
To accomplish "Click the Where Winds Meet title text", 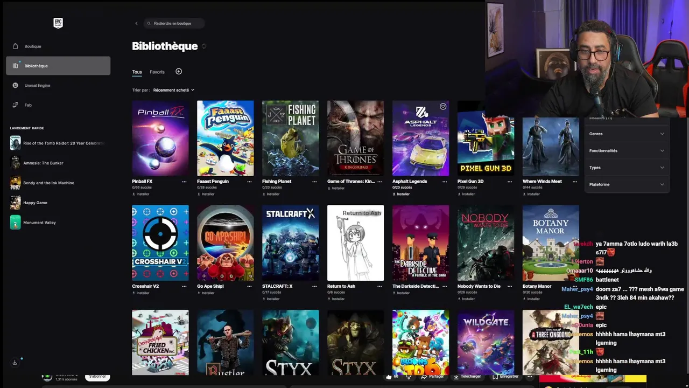I will coord(542,182).
